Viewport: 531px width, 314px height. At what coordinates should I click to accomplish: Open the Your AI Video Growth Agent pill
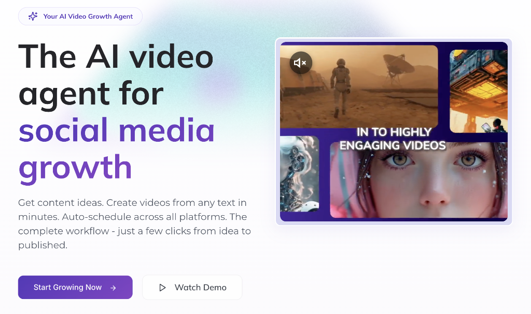click(80, 16)
